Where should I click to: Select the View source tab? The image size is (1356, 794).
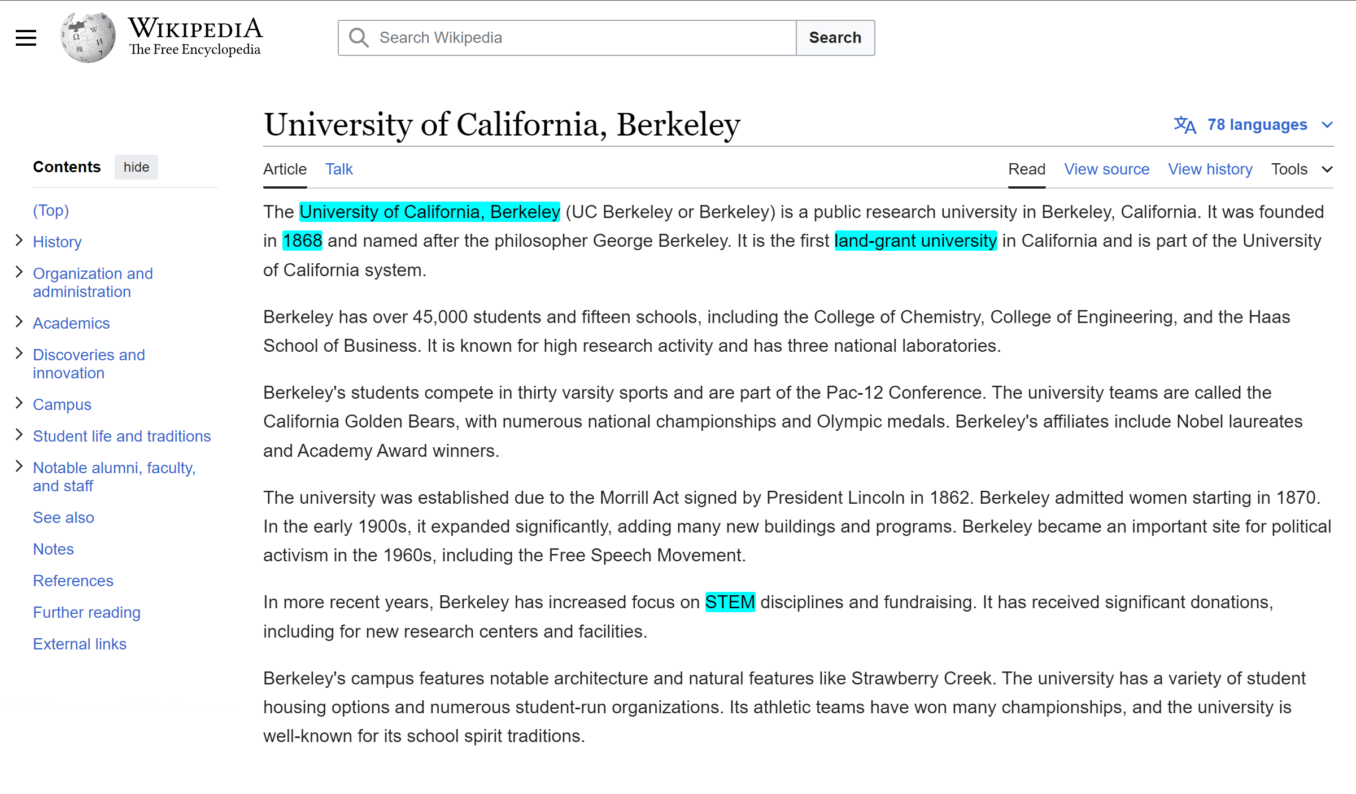click(x=1106, y=169)
